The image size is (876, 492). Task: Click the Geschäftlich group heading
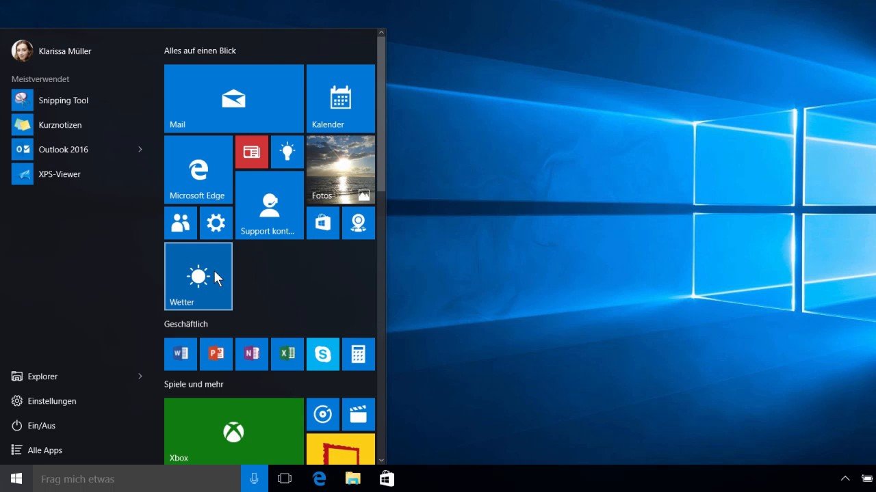click(186, 325)
